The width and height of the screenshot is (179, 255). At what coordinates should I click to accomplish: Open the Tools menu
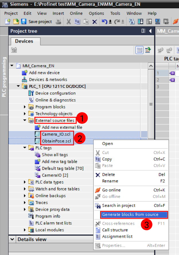click(115, 13)
